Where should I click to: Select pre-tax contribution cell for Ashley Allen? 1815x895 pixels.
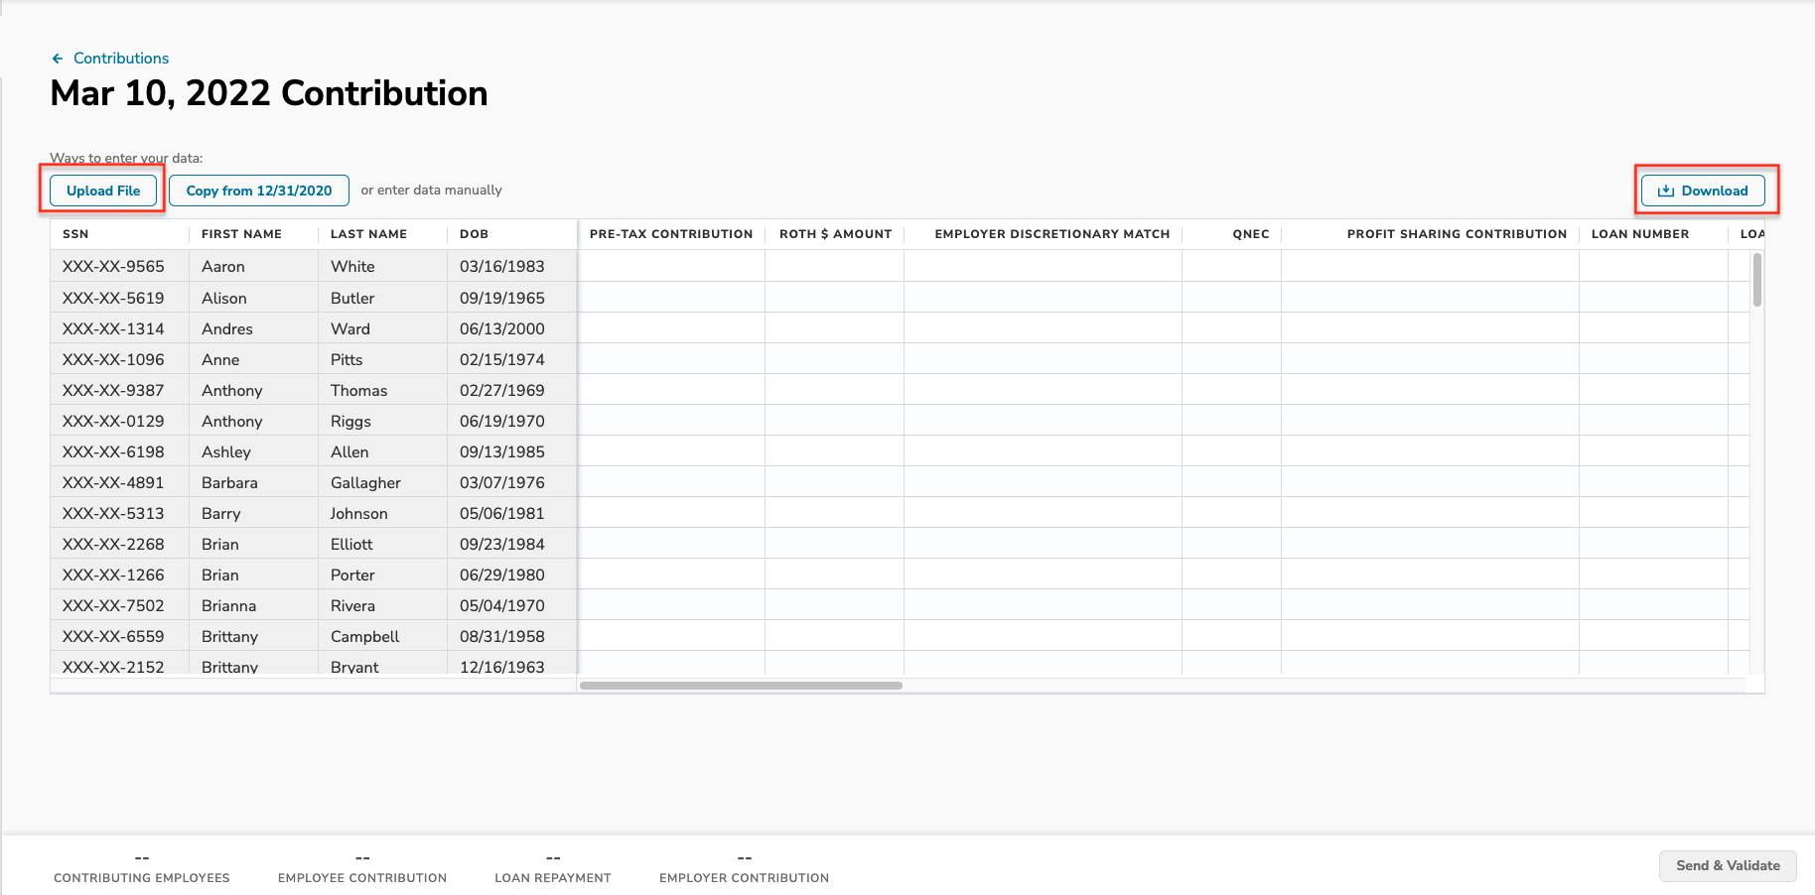[x=671, y=451]
